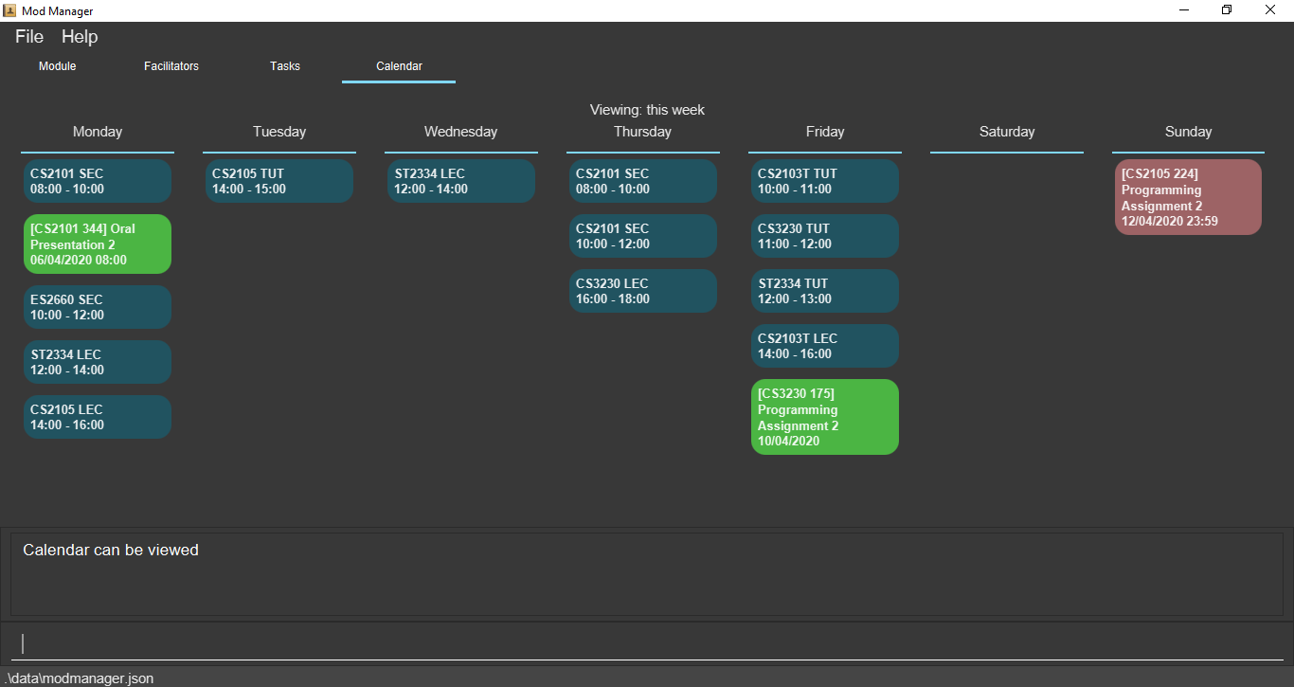Image resolution: width=1294 pixels, height=687 pixels.
Task: Click the ES2660 SEC 10:00 - 12:00 card
Action: tap(98, 307)
